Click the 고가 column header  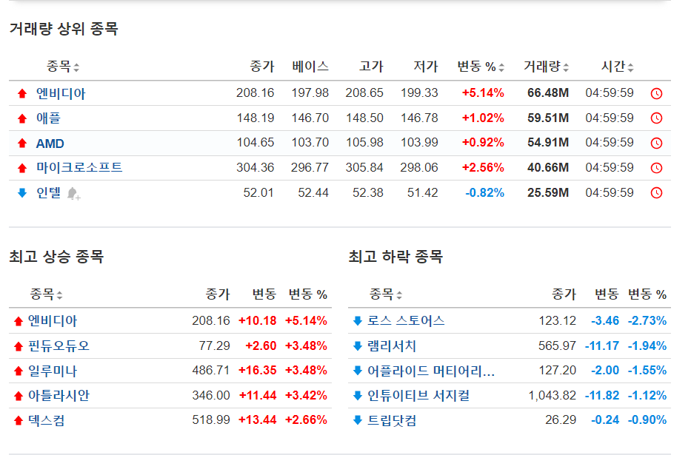click(370, 67)
